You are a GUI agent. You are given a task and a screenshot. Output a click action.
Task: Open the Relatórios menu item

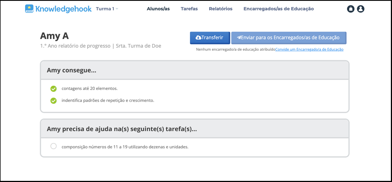coord(221,9)
